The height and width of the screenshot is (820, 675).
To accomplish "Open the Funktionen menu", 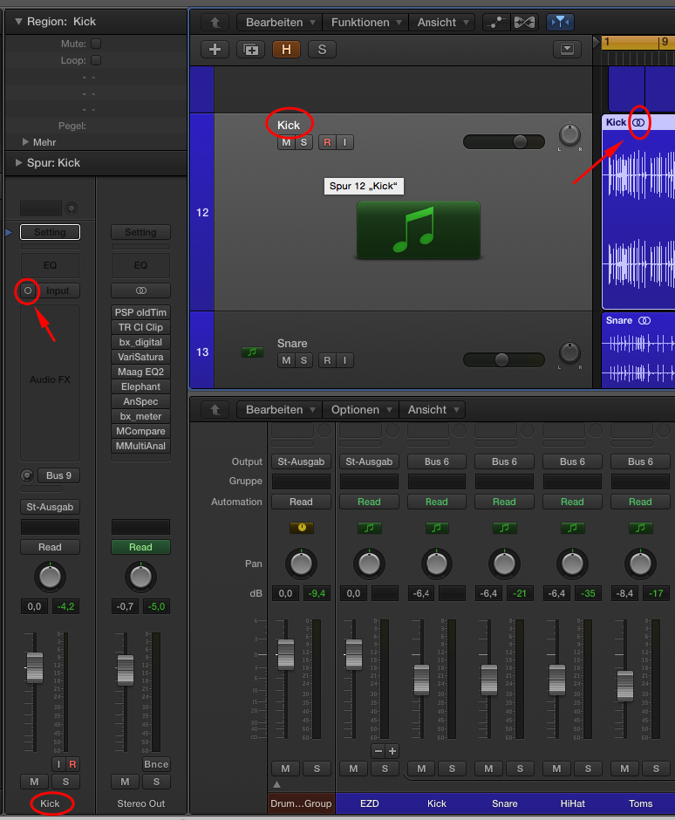I will [366, 23].
